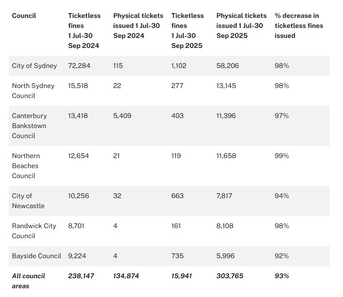Select the City of Newcastle row label
343x297 pixels.
pos(28,201)
